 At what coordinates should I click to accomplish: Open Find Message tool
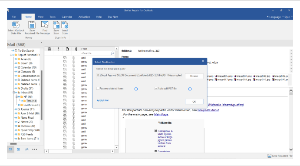(45, 25)
